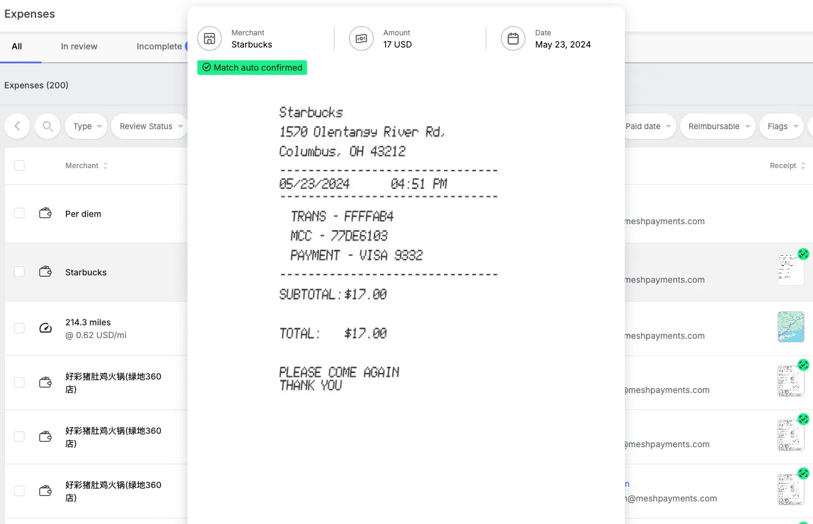Viewport: 813px width, 524px height.
Task: Click the Date calendar icon in the popup
Action: (513, 39)
